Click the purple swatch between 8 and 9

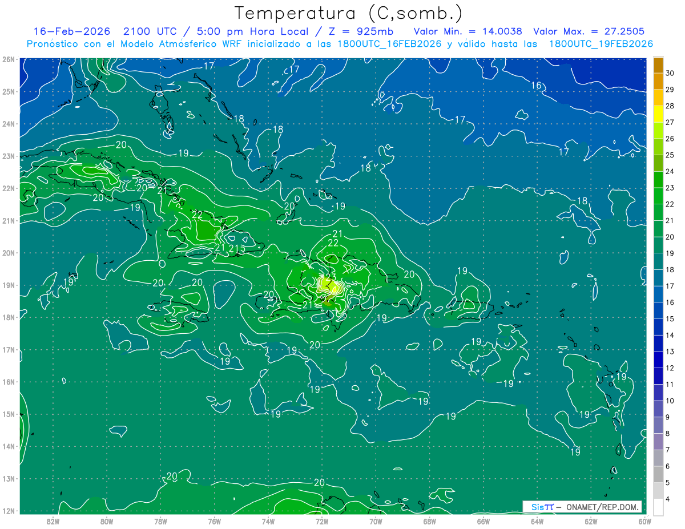658,425
